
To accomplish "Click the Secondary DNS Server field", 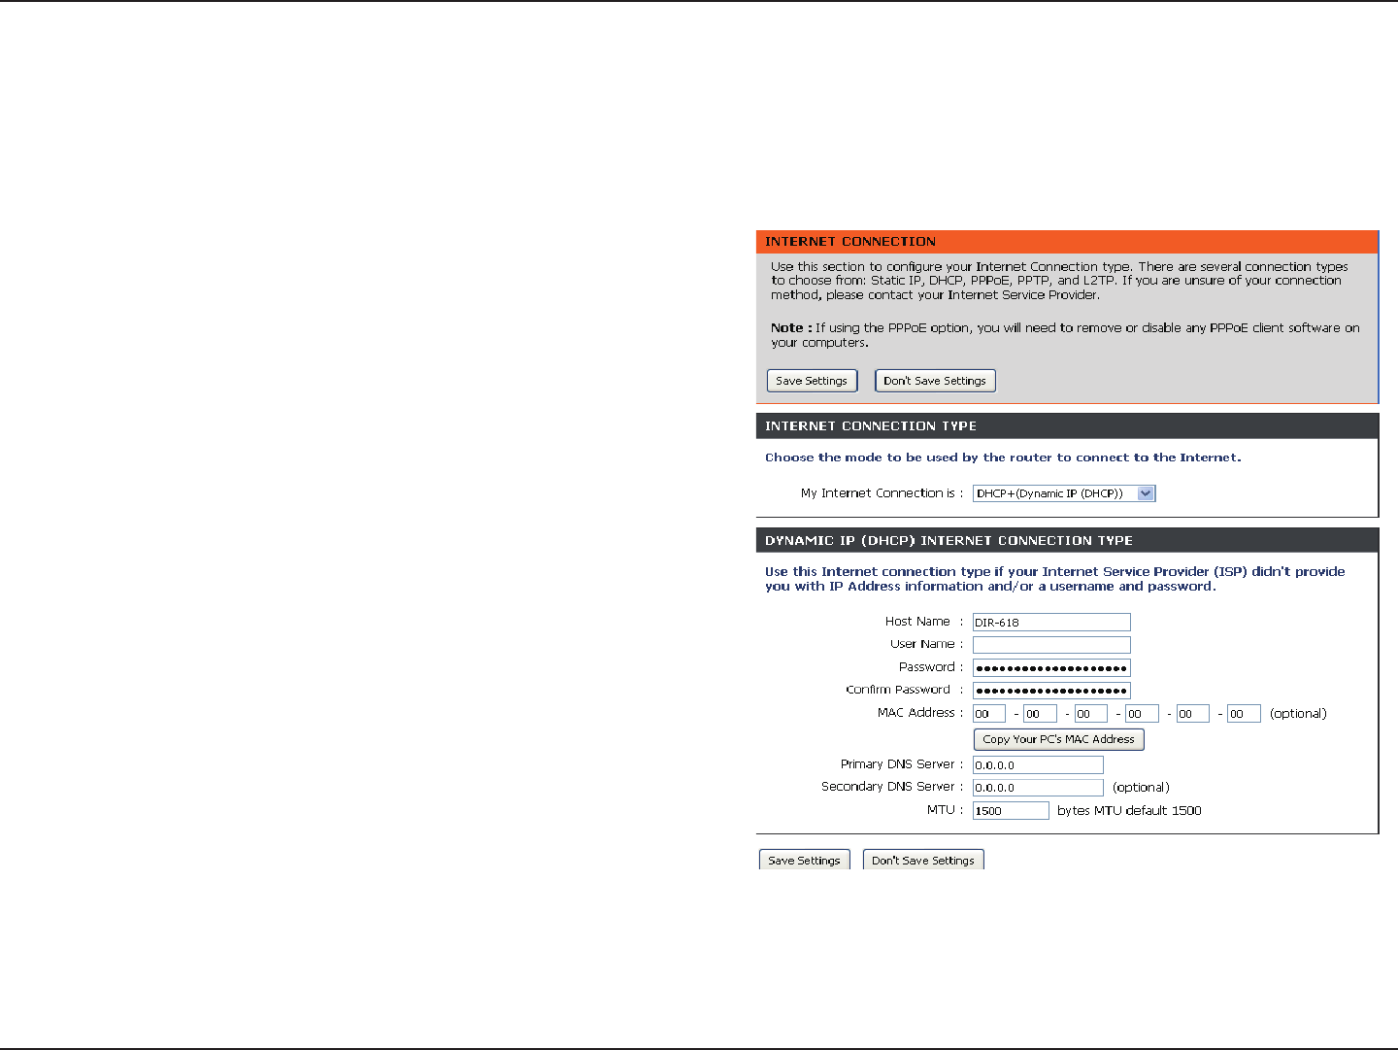I will (1038, 788).
